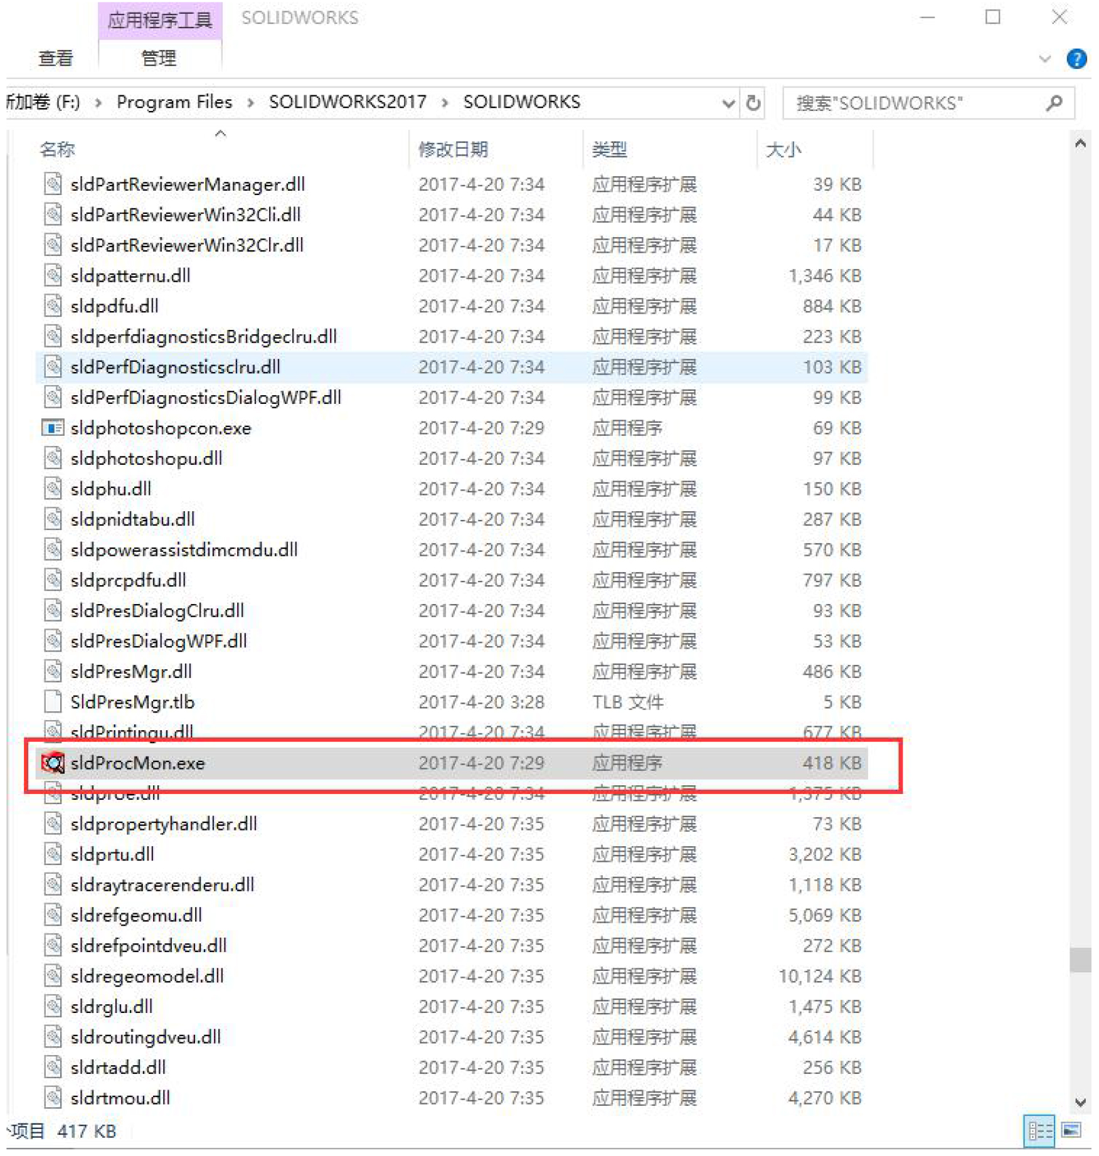Click the sldProcMon.exe application icon

tap(53, 763)
